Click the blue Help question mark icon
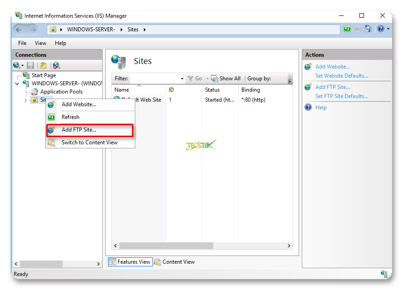 pos(379,29)
